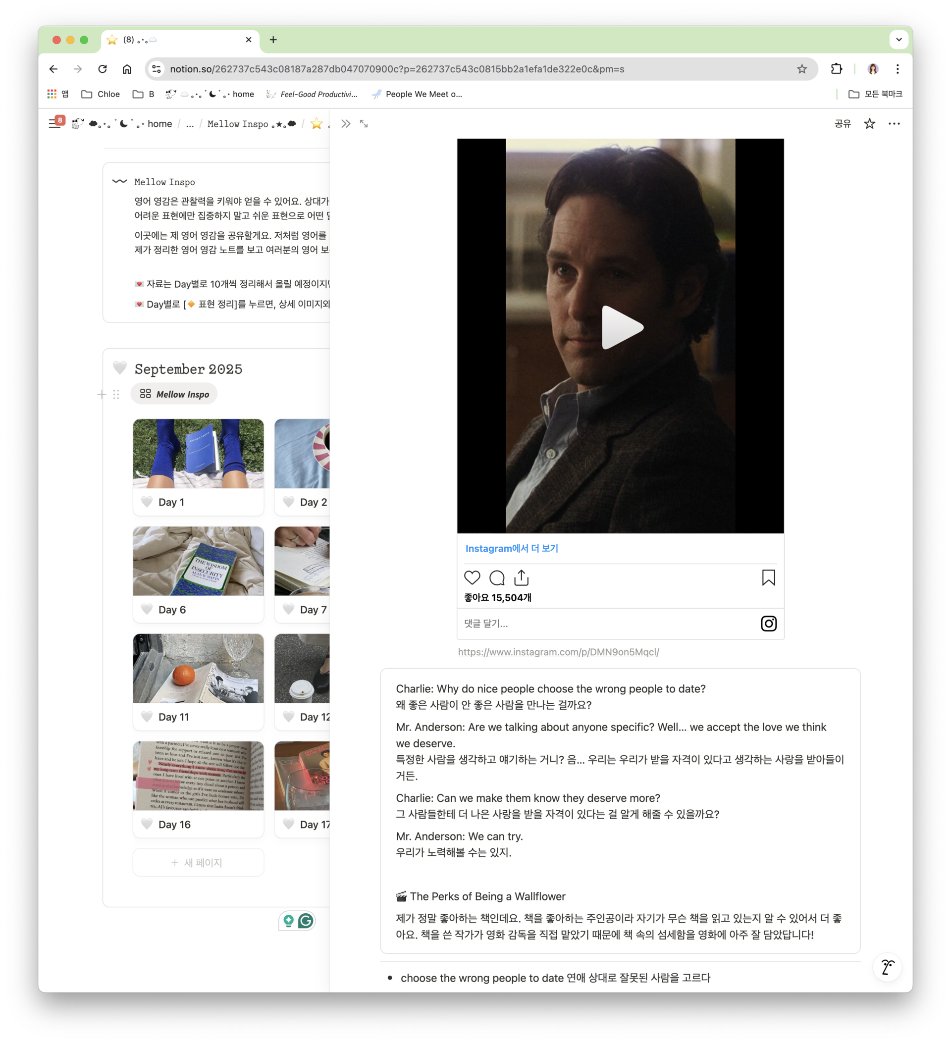Open the instagram.com post URL link
Screen dimensions: 951x1043
[x=558, y=652]
